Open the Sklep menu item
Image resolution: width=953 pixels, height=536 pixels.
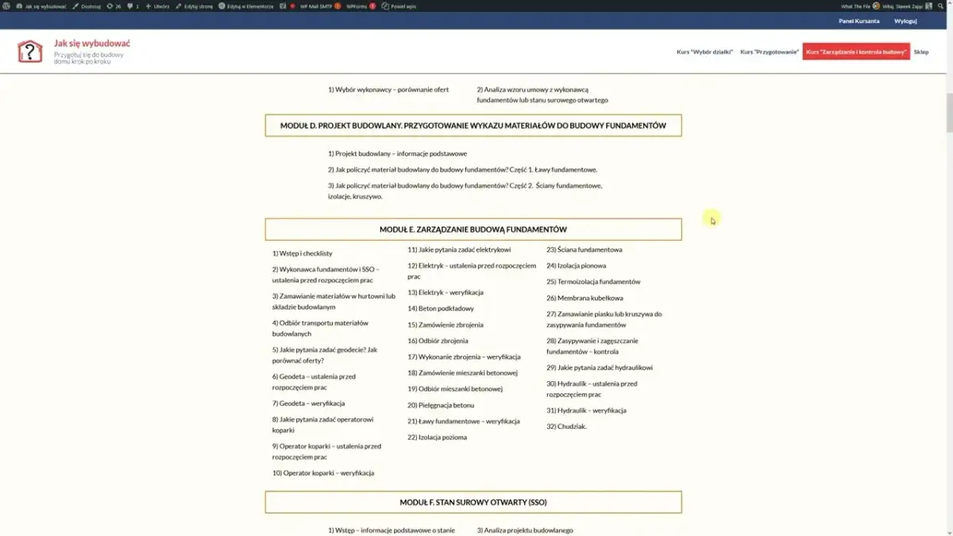point(921,51)
